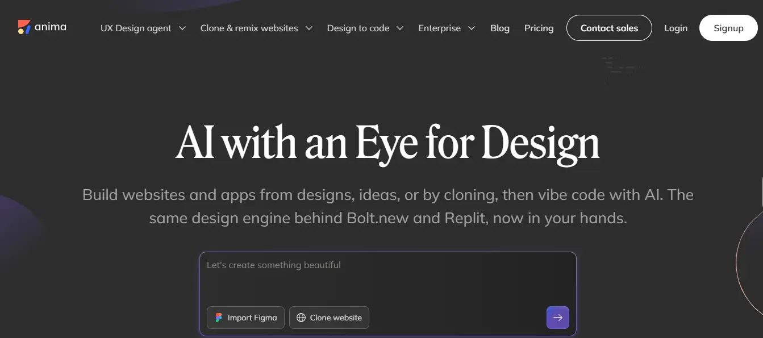
Task: Go to the Blog page
Action: (499, 28)
